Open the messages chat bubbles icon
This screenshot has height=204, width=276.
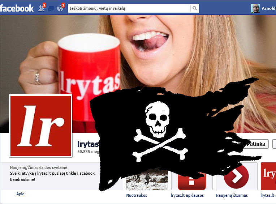point(51,8)
